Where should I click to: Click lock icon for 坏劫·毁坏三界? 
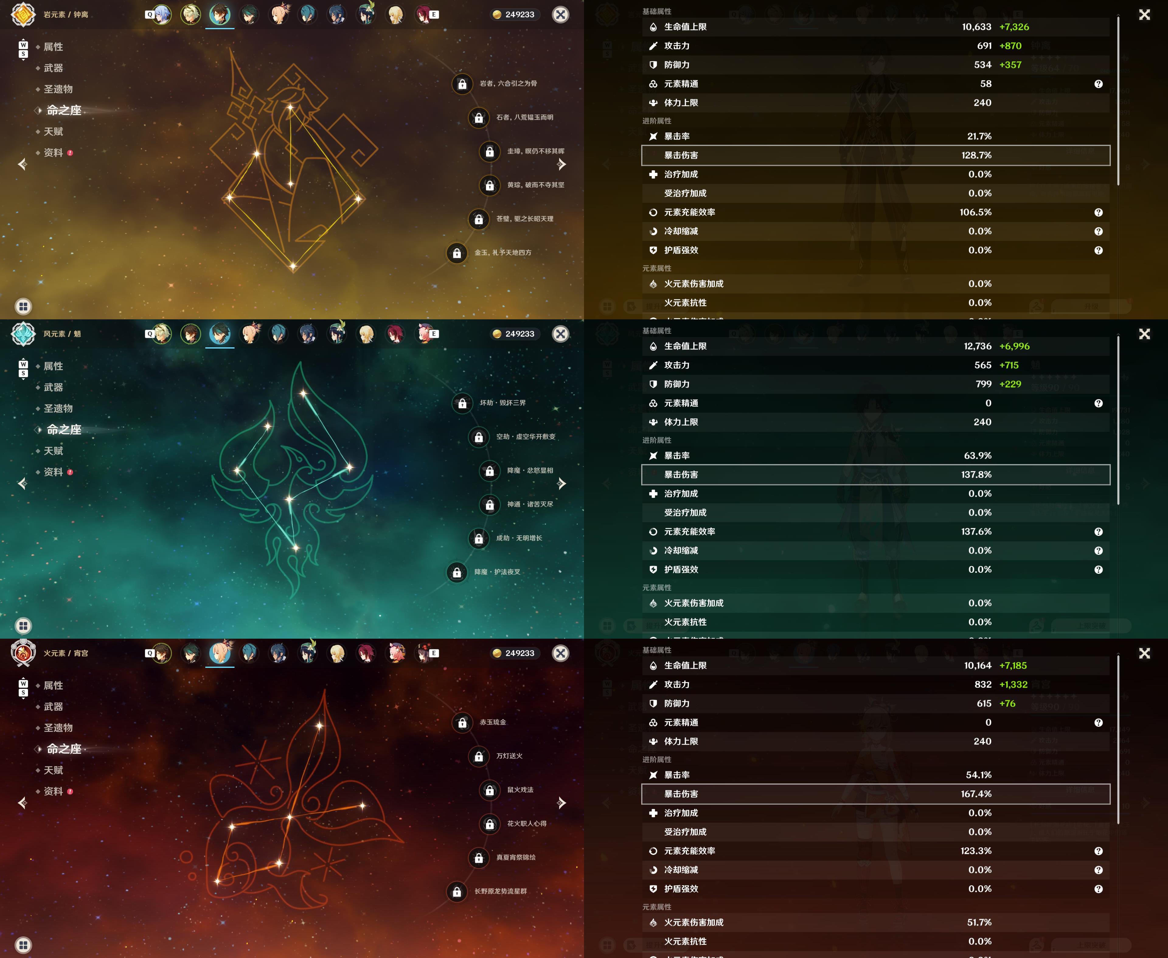[463, 403]
